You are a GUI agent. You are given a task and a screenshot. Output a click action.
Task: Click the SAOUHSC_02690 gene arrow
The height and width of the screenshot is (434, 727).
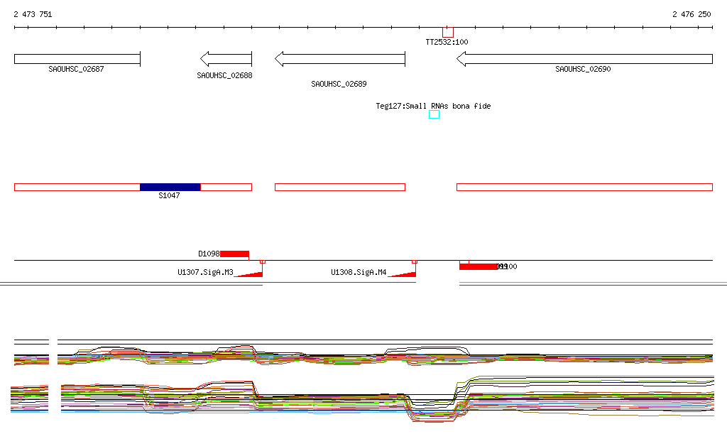pos(584,59)
